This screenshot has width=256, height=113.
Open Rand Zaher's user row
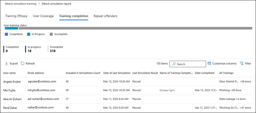128,108
